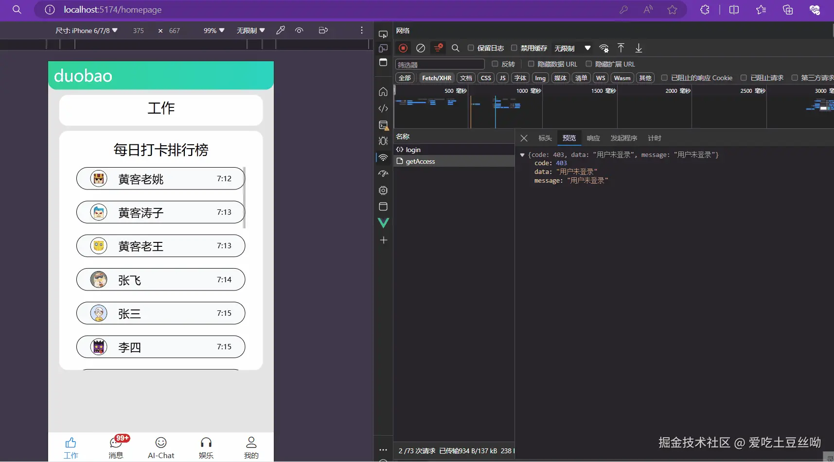Filter requests by CSS type
The width and height of the screenshot is (834, 462).
486,78
